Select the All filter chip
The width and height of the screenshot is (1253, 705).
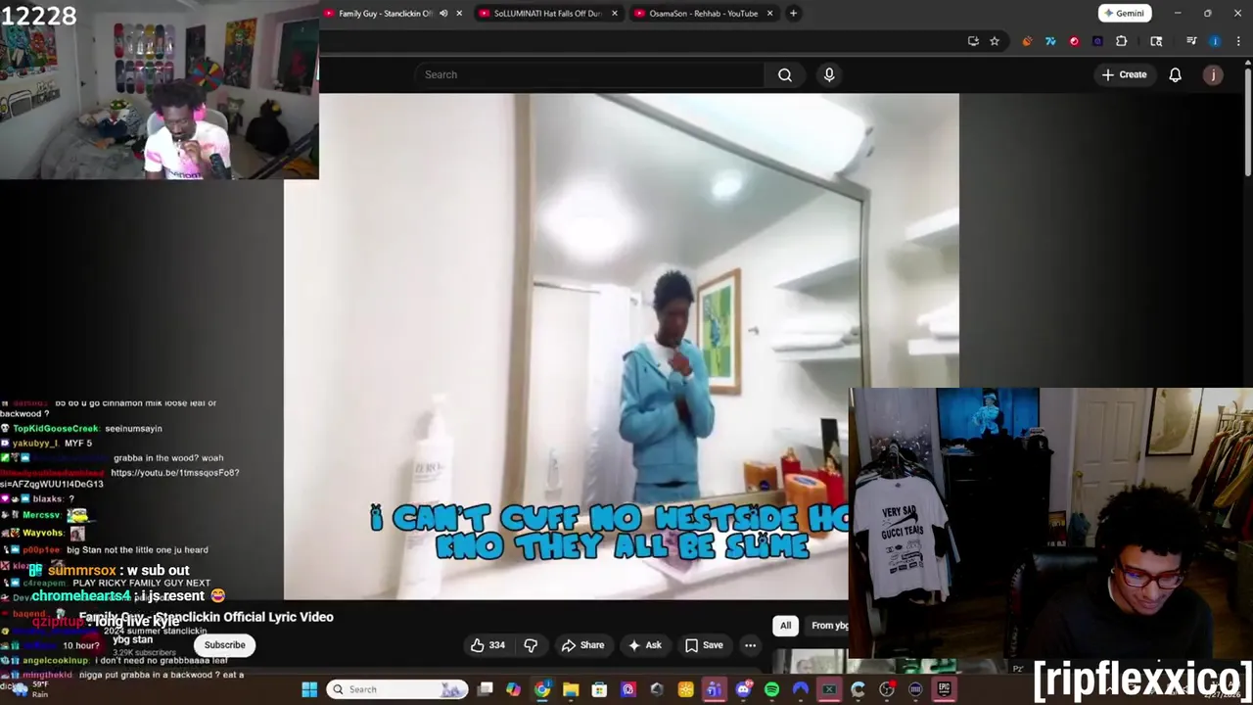click(x=785, y=626)
